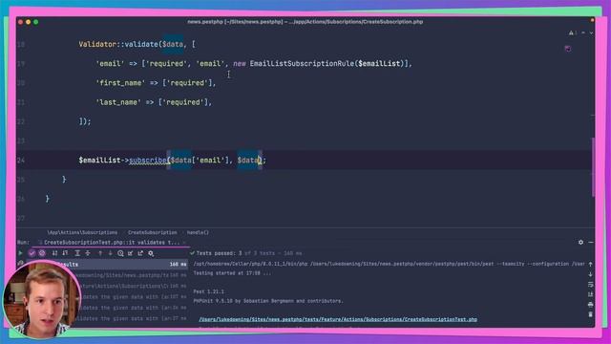The image size is (611, 344).
Task: Click the PHPUnit version console line
Action: coord(268,301)
